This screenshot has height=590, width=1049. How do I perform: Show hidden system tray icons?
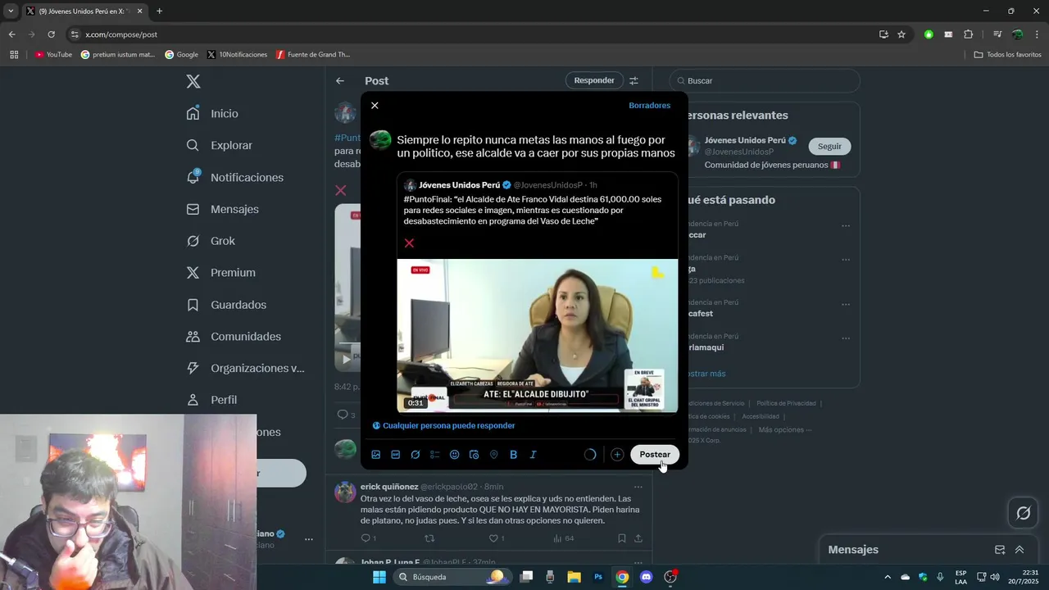coord(888,577)
